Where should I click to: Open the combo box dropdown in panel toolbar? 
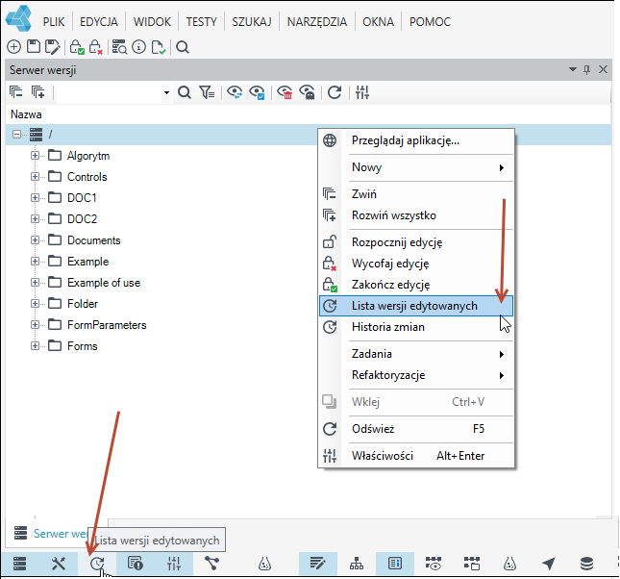(166, 92)
